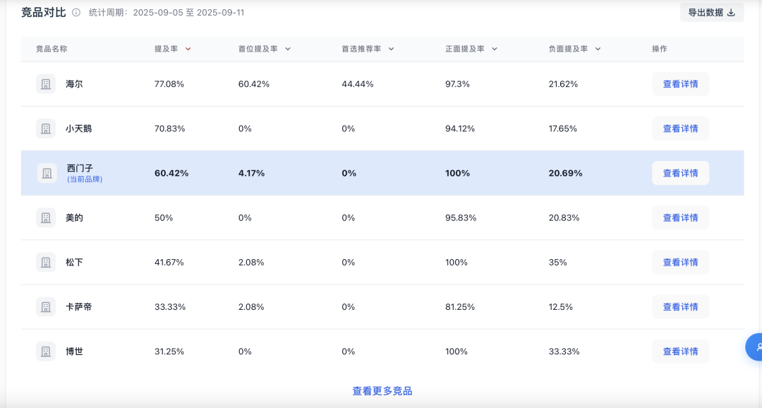Viewport: 762px width, 408px height.
Task: View details for 卡萨帝
Action: tap(680, 307)
